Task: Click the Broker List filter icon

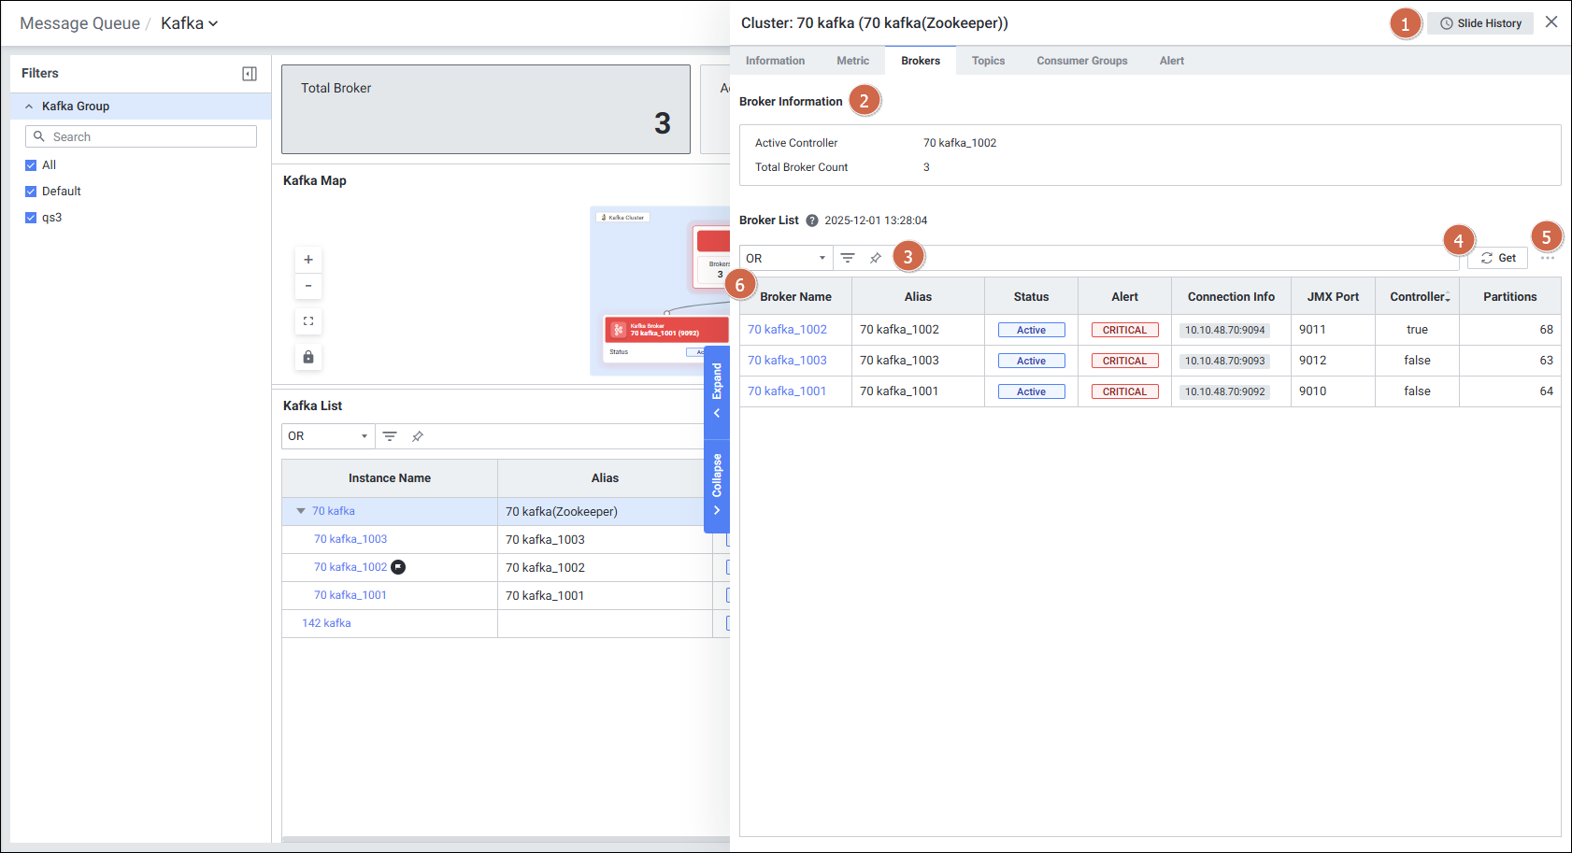Action: click(x=848, y=258)
